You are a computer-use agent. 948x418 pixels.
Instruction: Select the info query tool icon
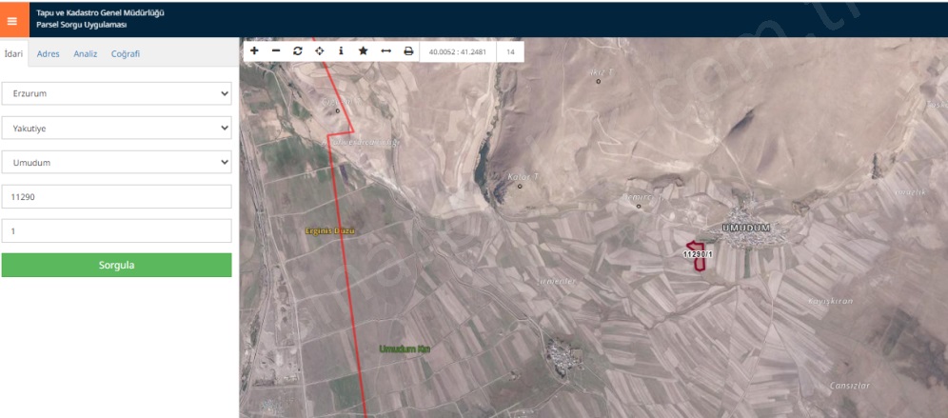click(341, 50)
